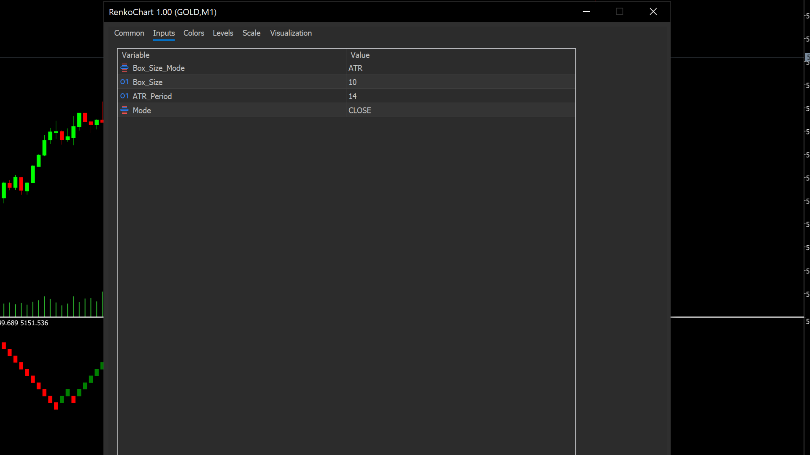The width and height of the screenshot is (810, 455).
Task: Switch to the Colors tab
Action: (x=194, y=33)
